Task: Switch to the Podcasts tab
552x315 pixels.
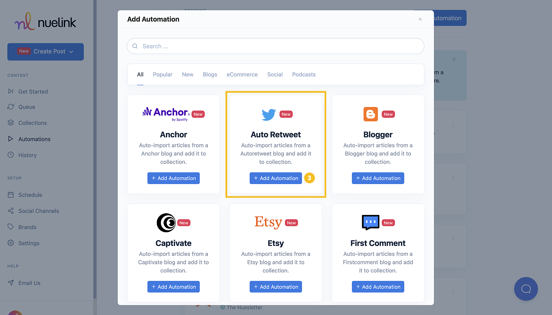Action: (304, 75)
